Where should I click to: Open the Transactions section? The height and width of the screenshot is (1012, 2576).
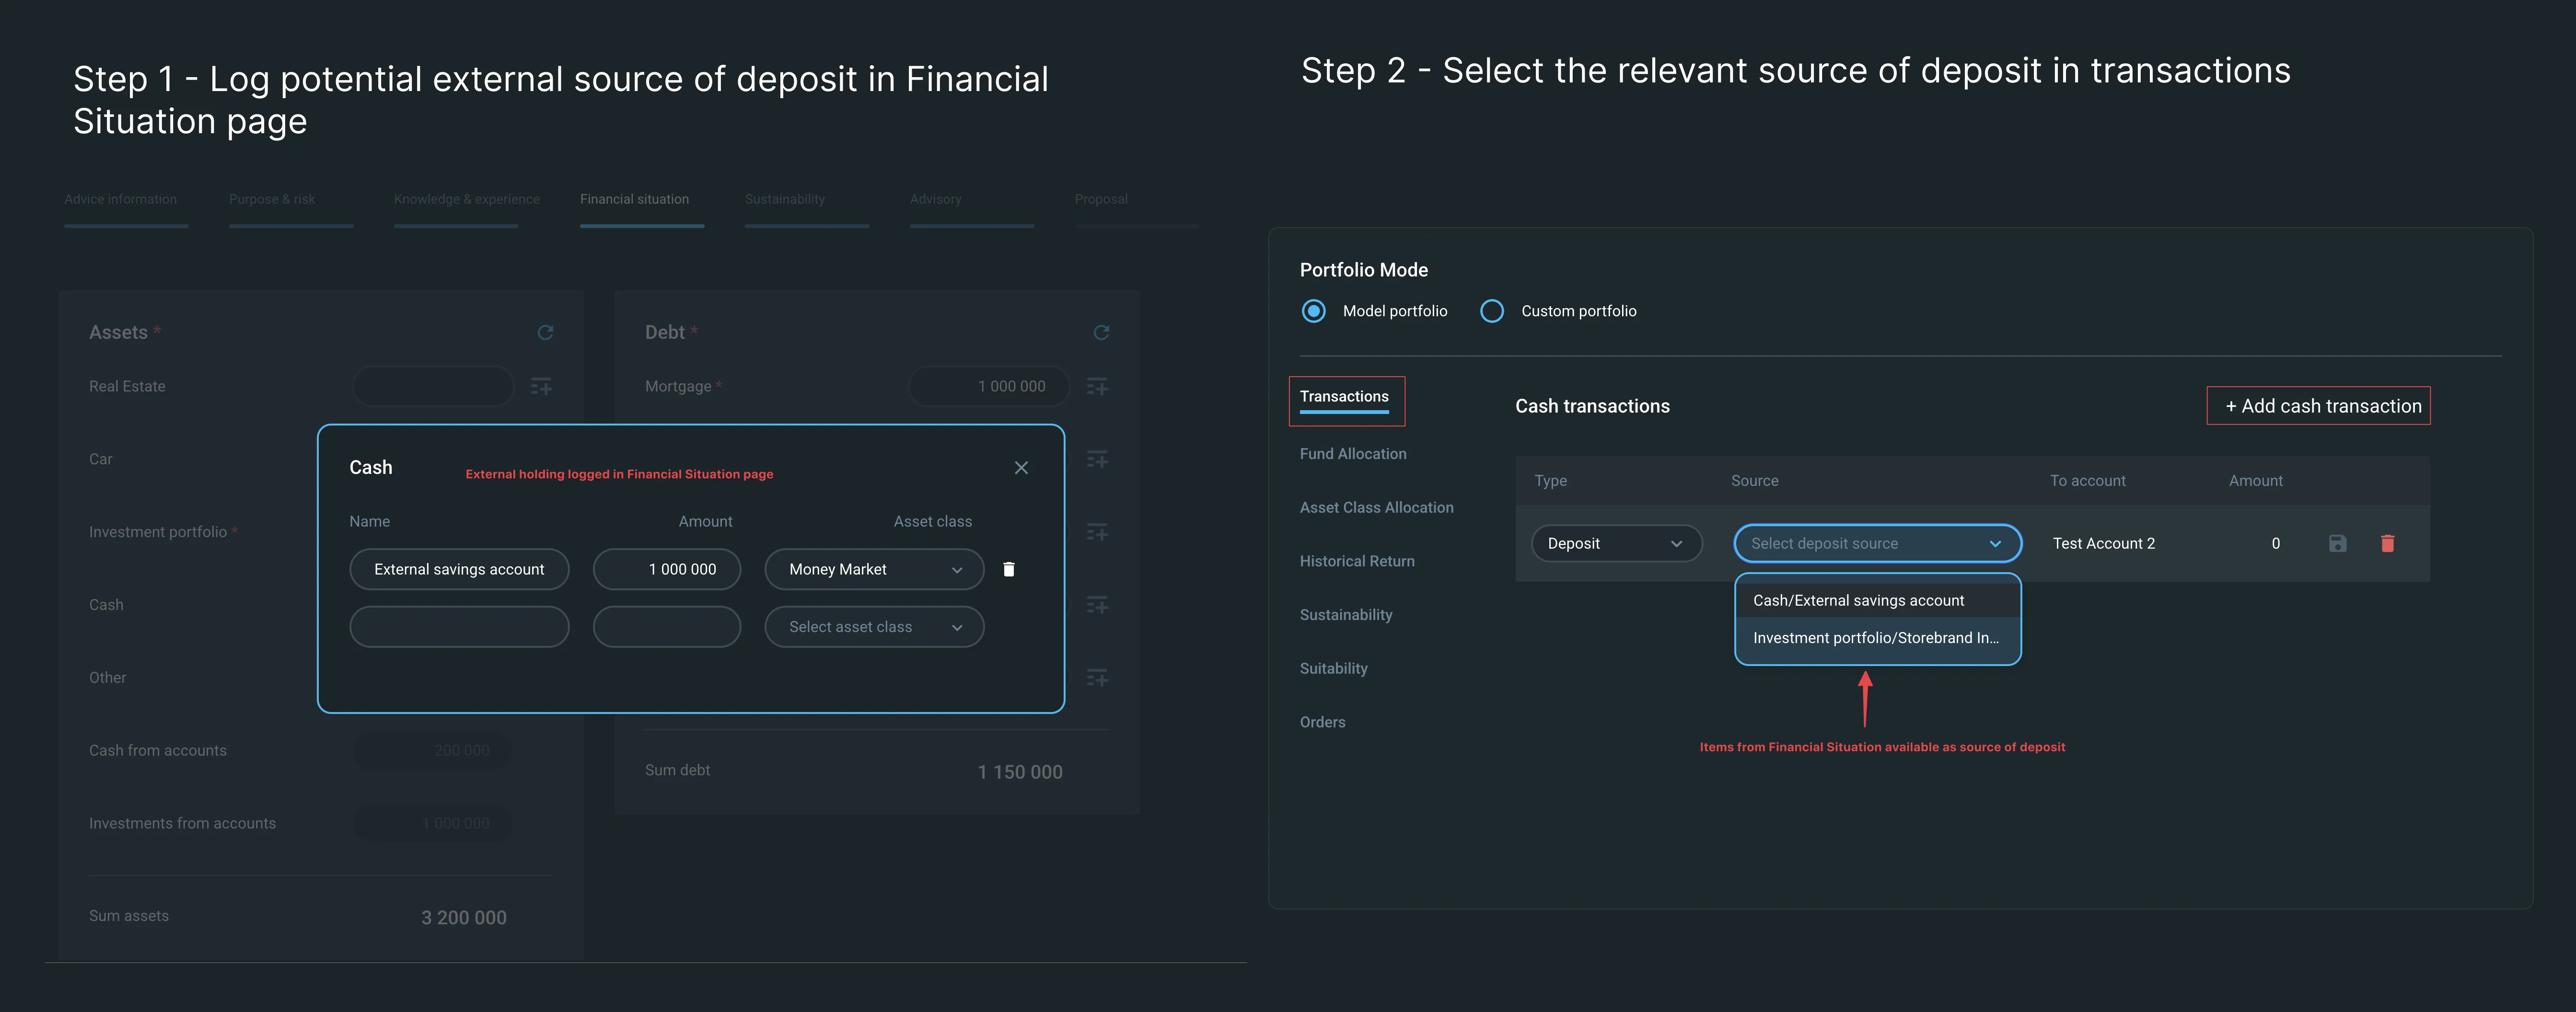[1344, 397]
